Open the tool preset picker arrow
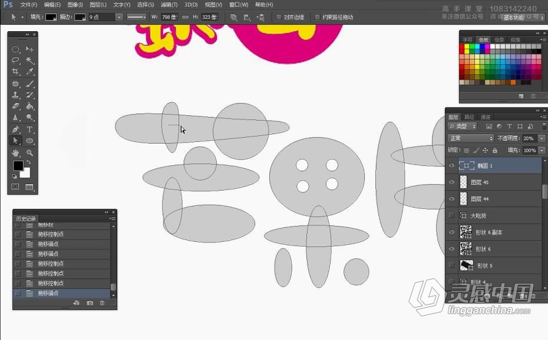Screen dimensions: 548x340 pyautogui.click(x=22, y=17)
